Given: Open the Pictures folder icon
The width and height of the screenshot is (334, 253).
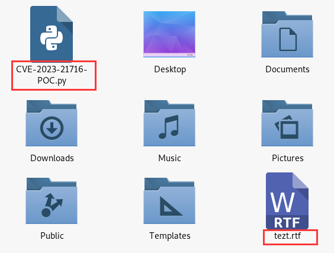Looking at the screenshot, I should click(287, 123).
